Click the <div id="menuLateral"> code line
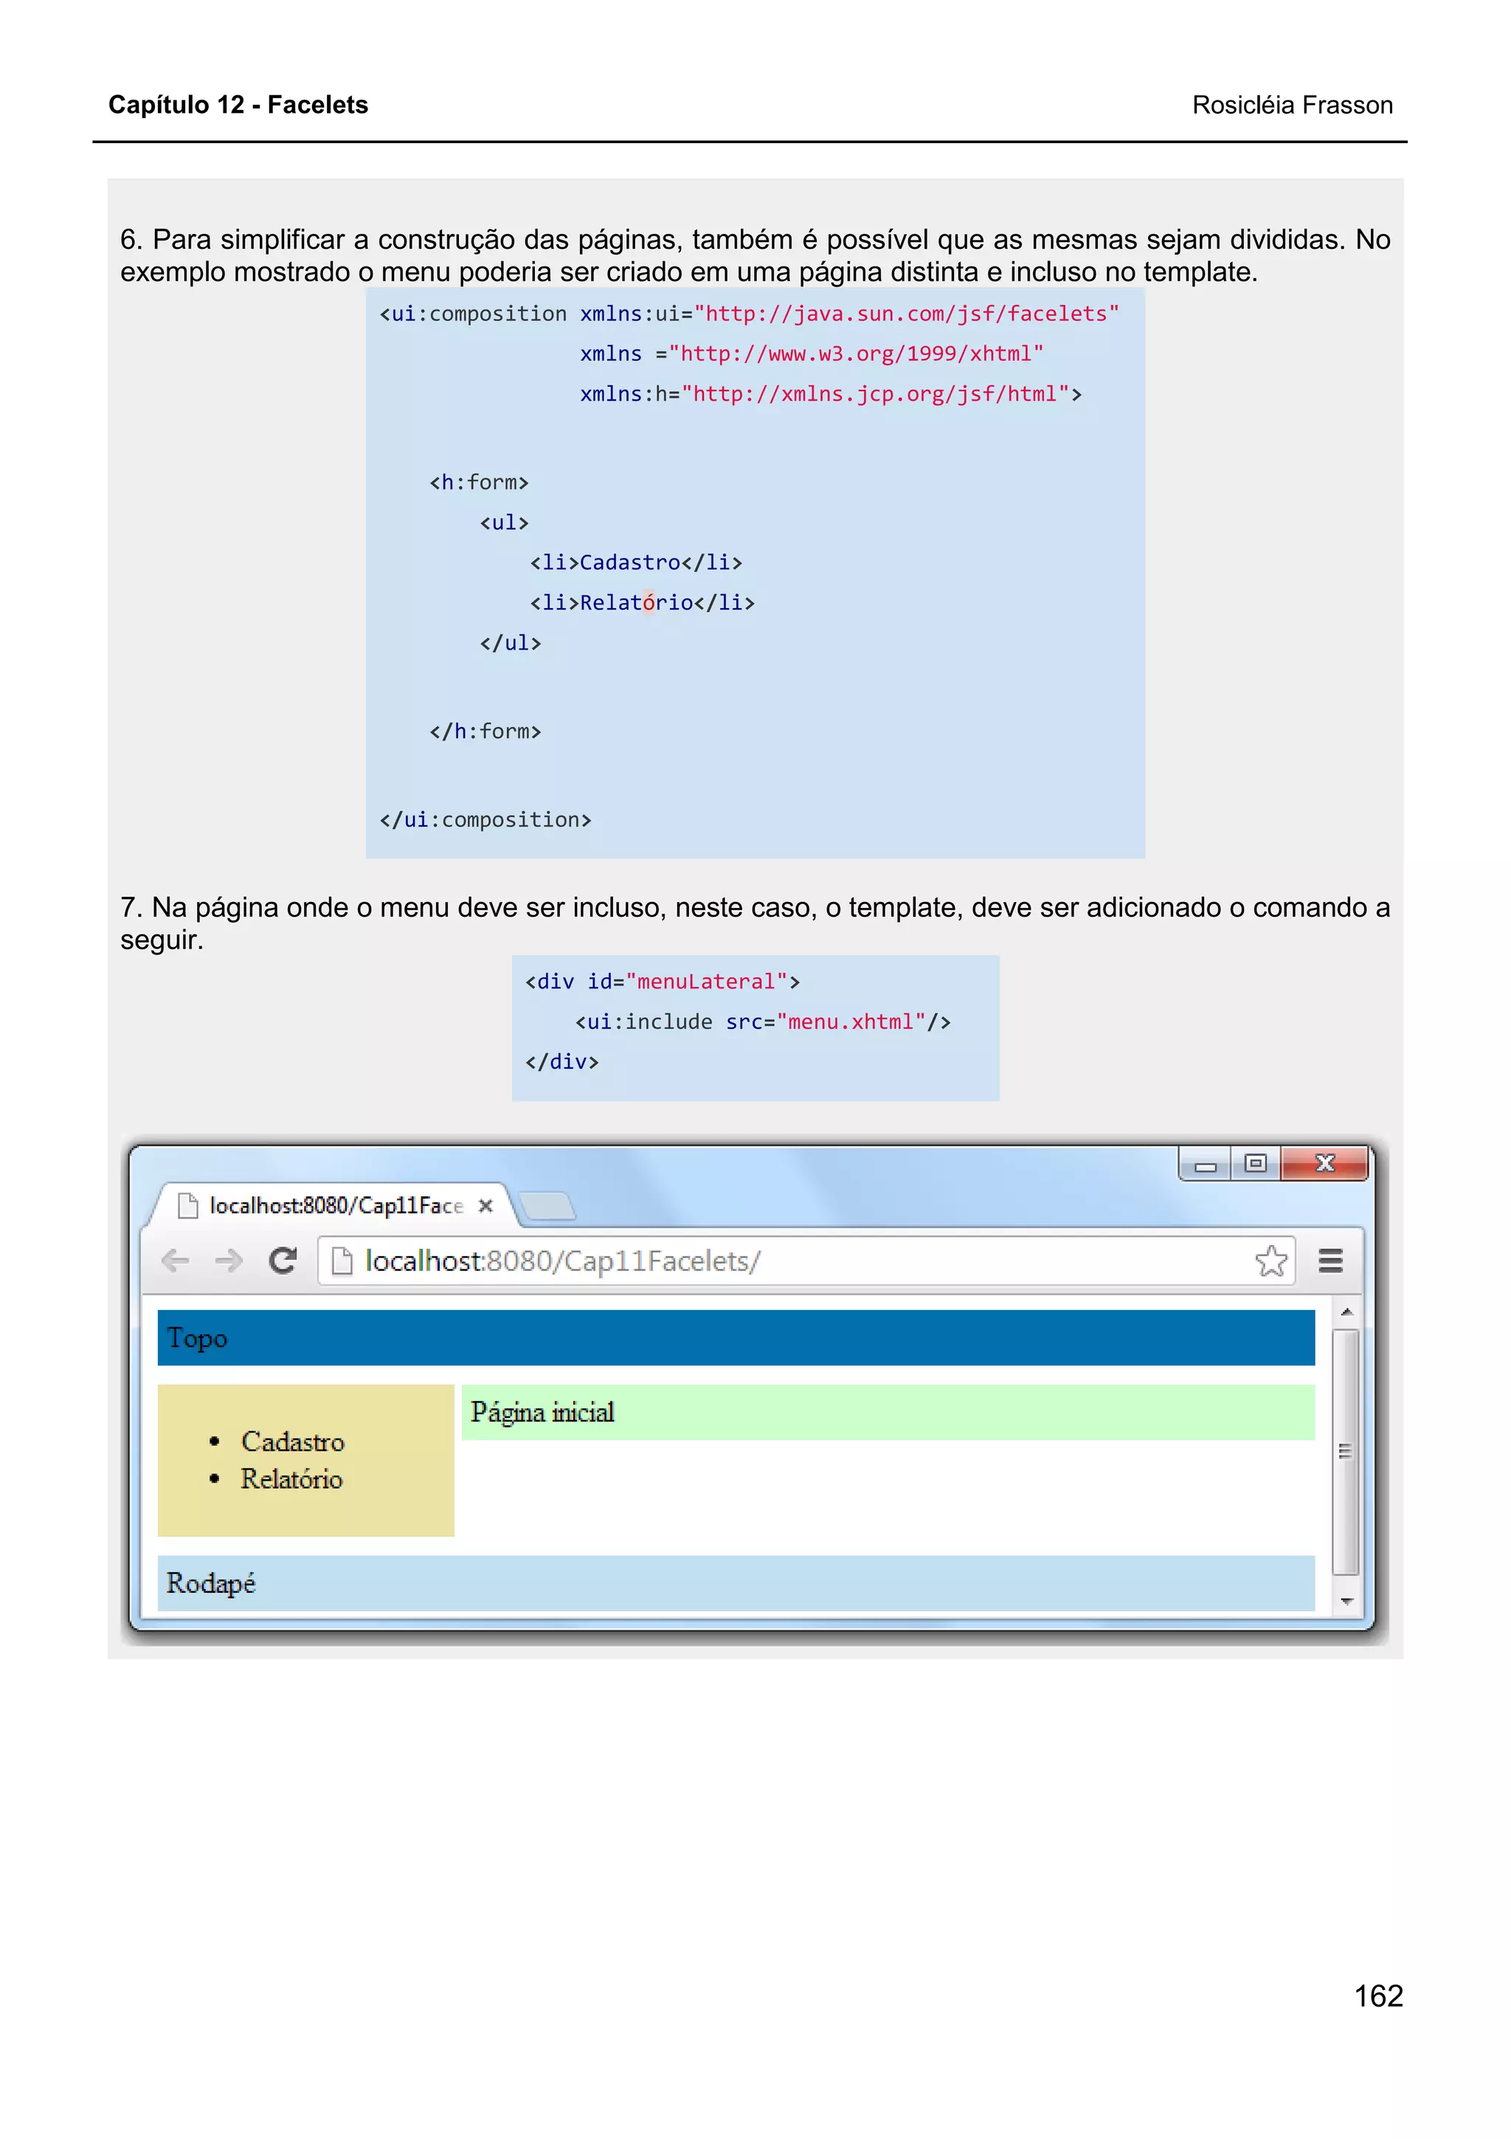Screen dimensions: 1511x2139 click(662, 982)
